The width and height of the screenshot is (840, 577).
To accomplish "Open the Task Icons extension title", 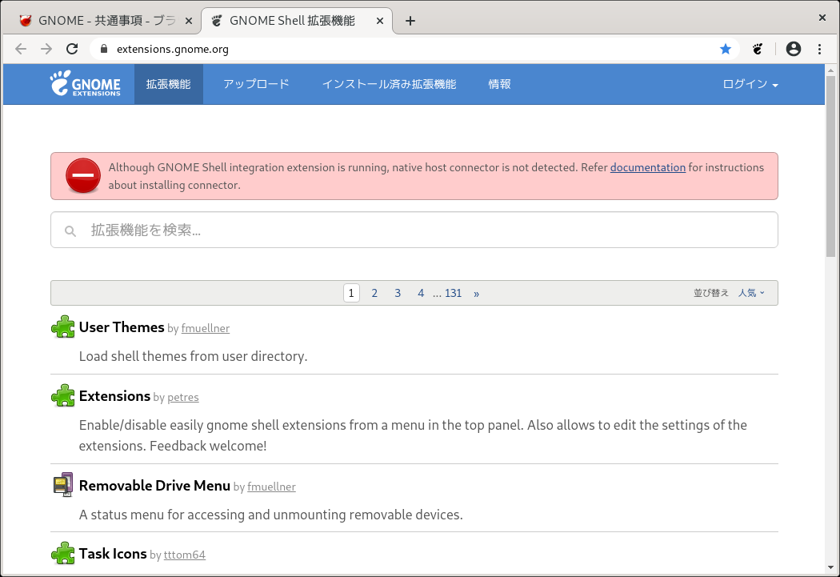I will (113, 554).
